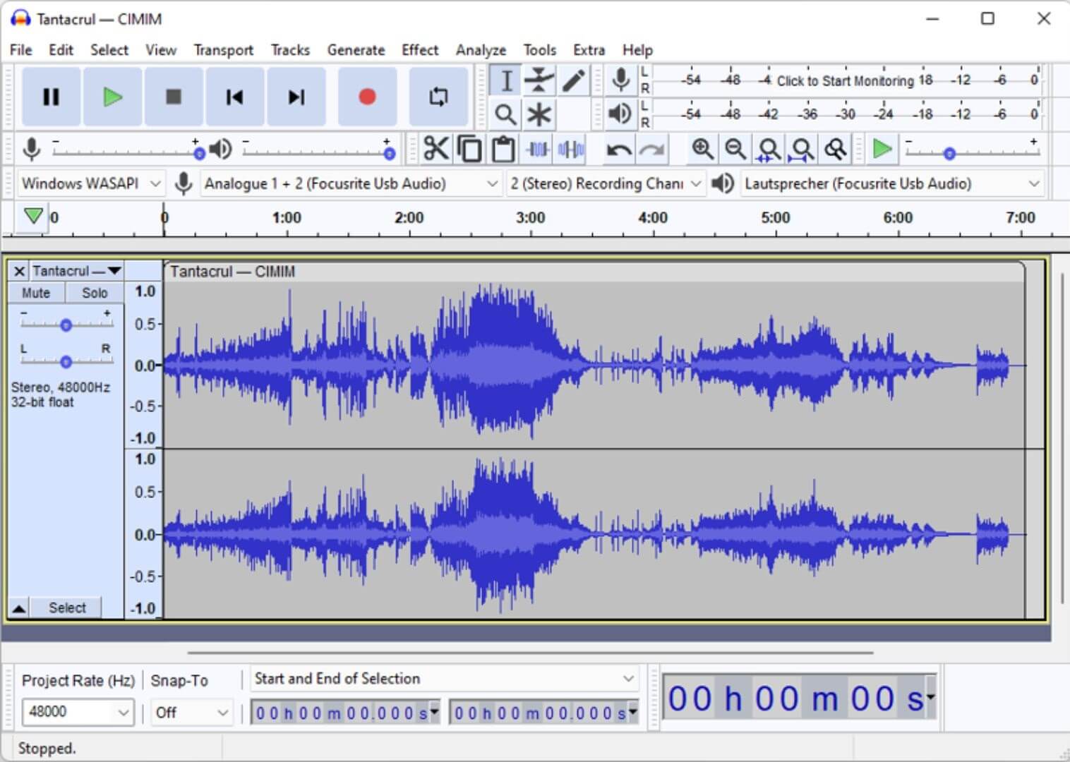Undo the last edit
1070x762 pixels.
(616, 149)
